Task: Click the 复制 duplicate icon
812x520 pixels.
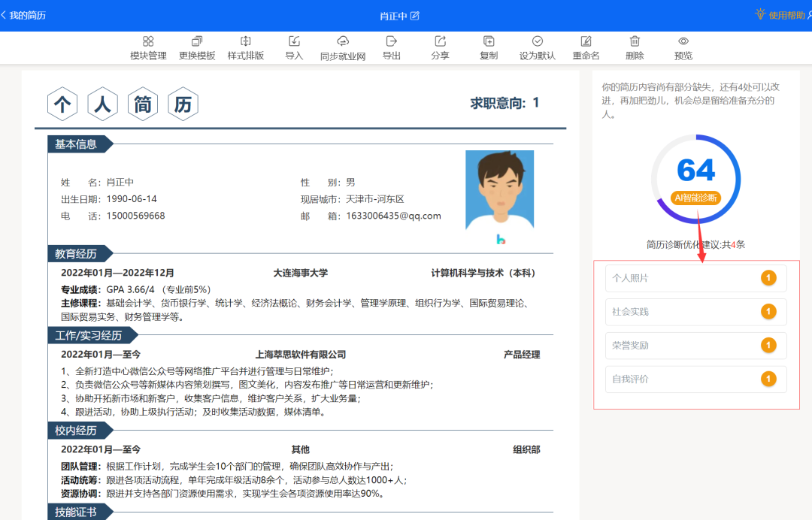Action: tap(489, 42)
